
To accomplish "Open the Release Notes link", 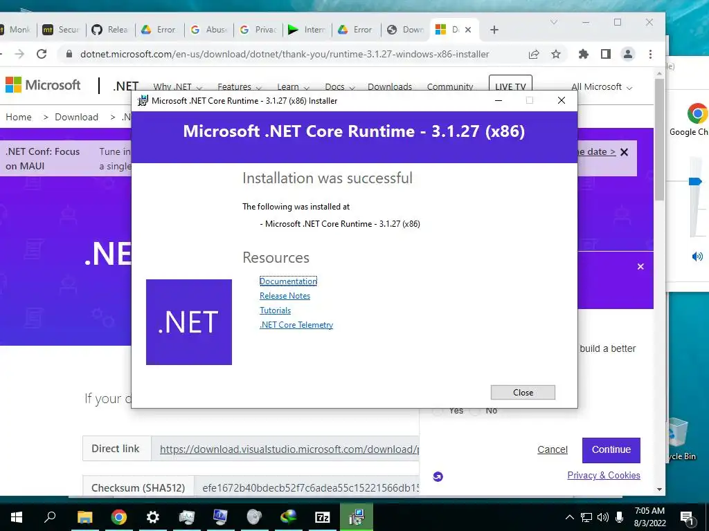I will (x=285, y=296).
